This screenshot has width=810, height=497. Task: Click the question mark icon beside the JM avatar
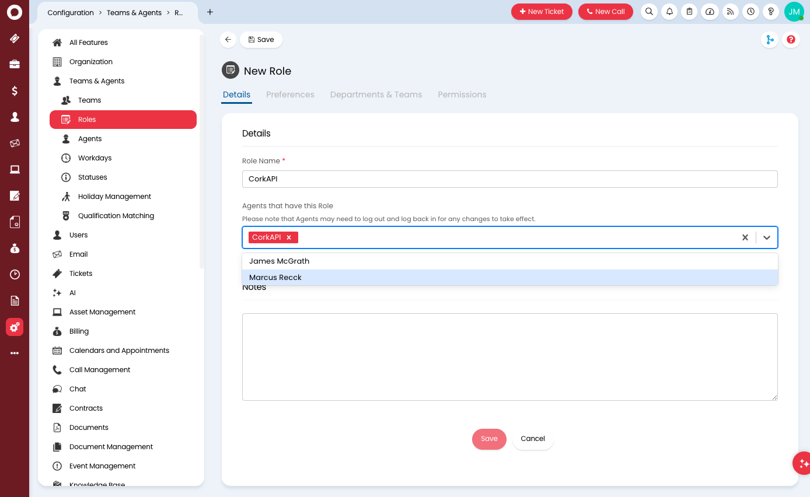click(x=771, y=12)
